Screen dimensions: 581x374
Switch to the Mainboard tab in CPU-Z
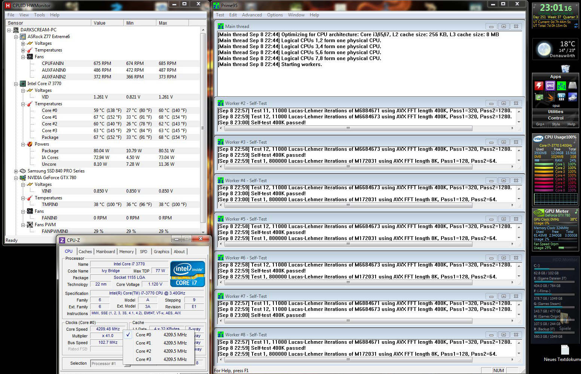click(106, 252)
